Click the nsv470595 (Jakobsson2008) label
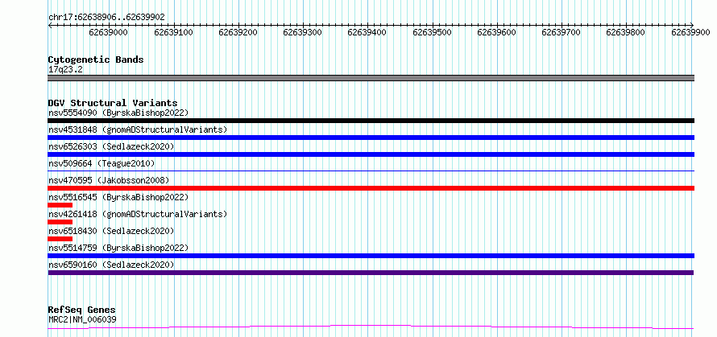 pyautogui.click(x=109, y=180)
